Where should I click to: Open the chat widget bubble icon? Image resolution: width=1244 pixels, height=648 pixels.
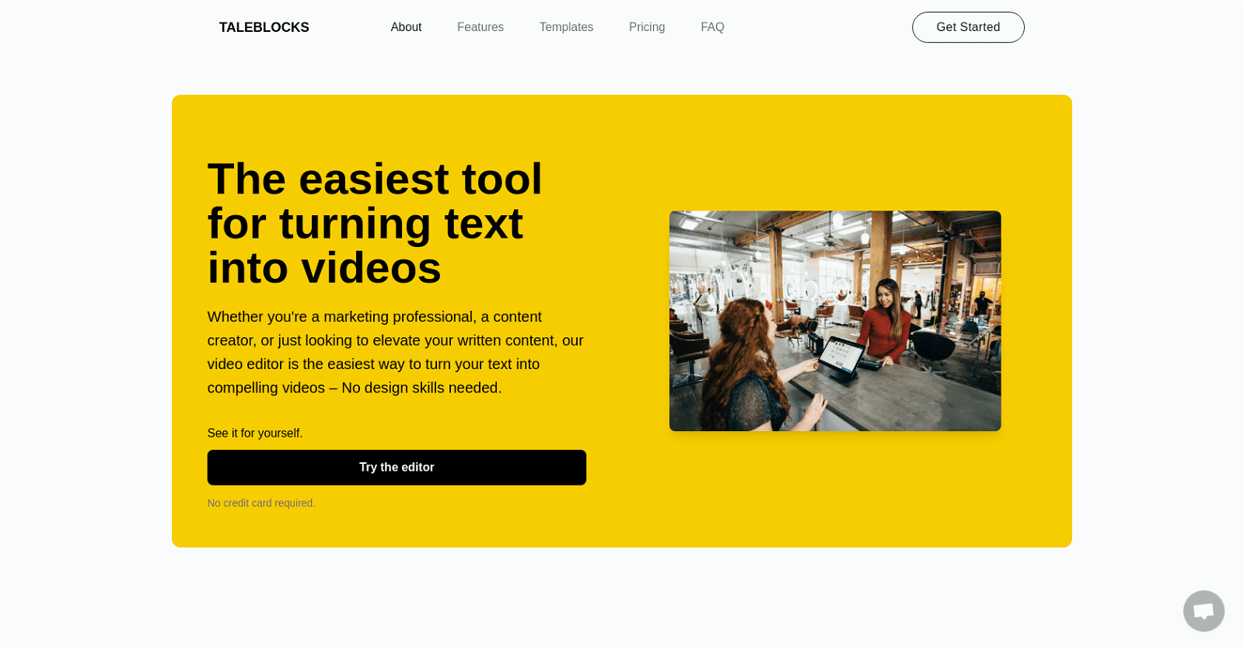coord(1204,611)
